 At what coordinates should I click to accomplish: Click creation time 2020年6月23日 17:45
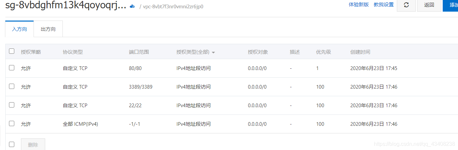tap(374, 68)
